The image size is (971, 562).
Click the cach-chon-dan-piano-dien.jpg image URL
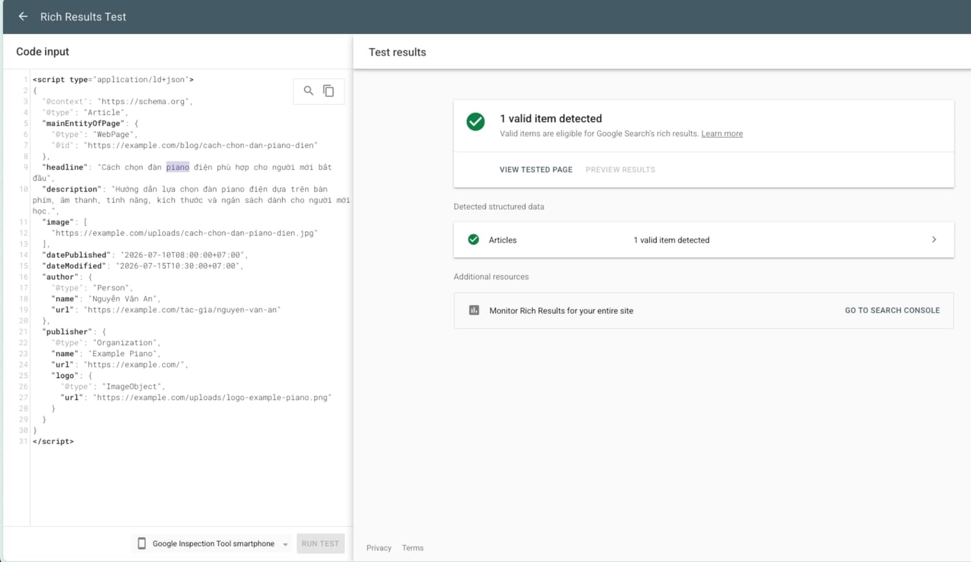point(184,233)
